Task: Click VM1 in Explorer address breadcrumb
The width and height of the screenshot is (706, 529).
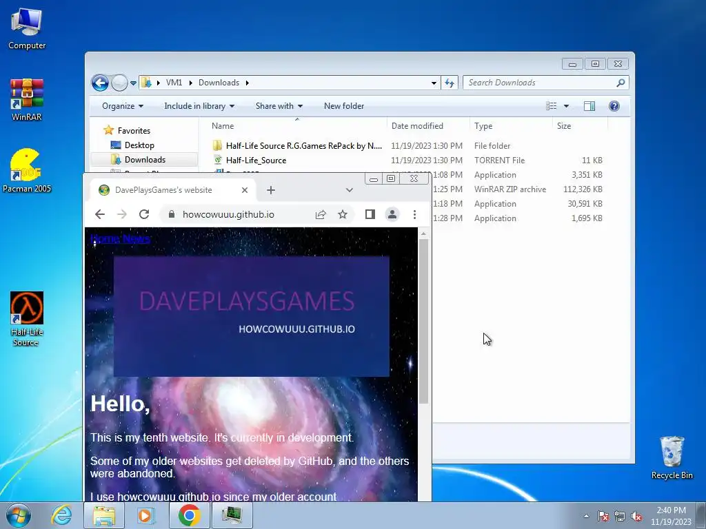Action: 174,83
